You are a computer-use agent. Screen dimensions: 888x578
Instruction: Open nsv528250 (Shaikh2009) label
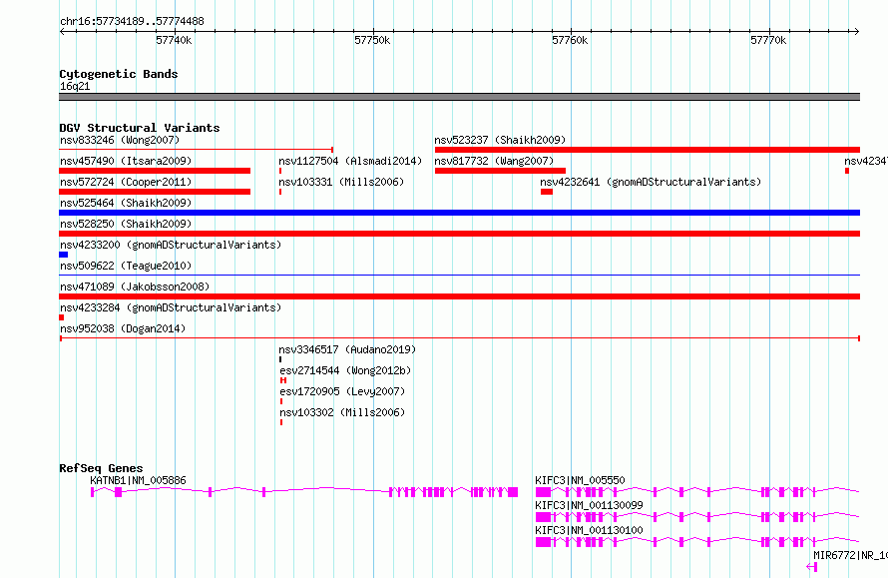click(x=126, y=224)
